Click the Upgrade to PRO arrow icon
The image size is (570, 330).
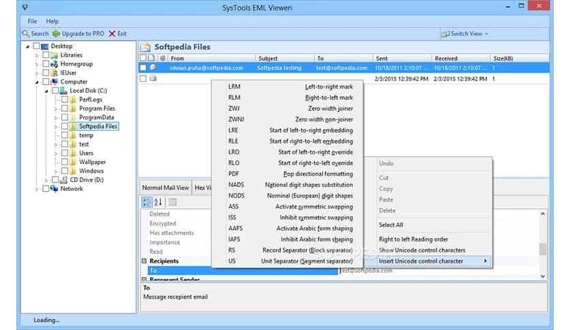56,33
